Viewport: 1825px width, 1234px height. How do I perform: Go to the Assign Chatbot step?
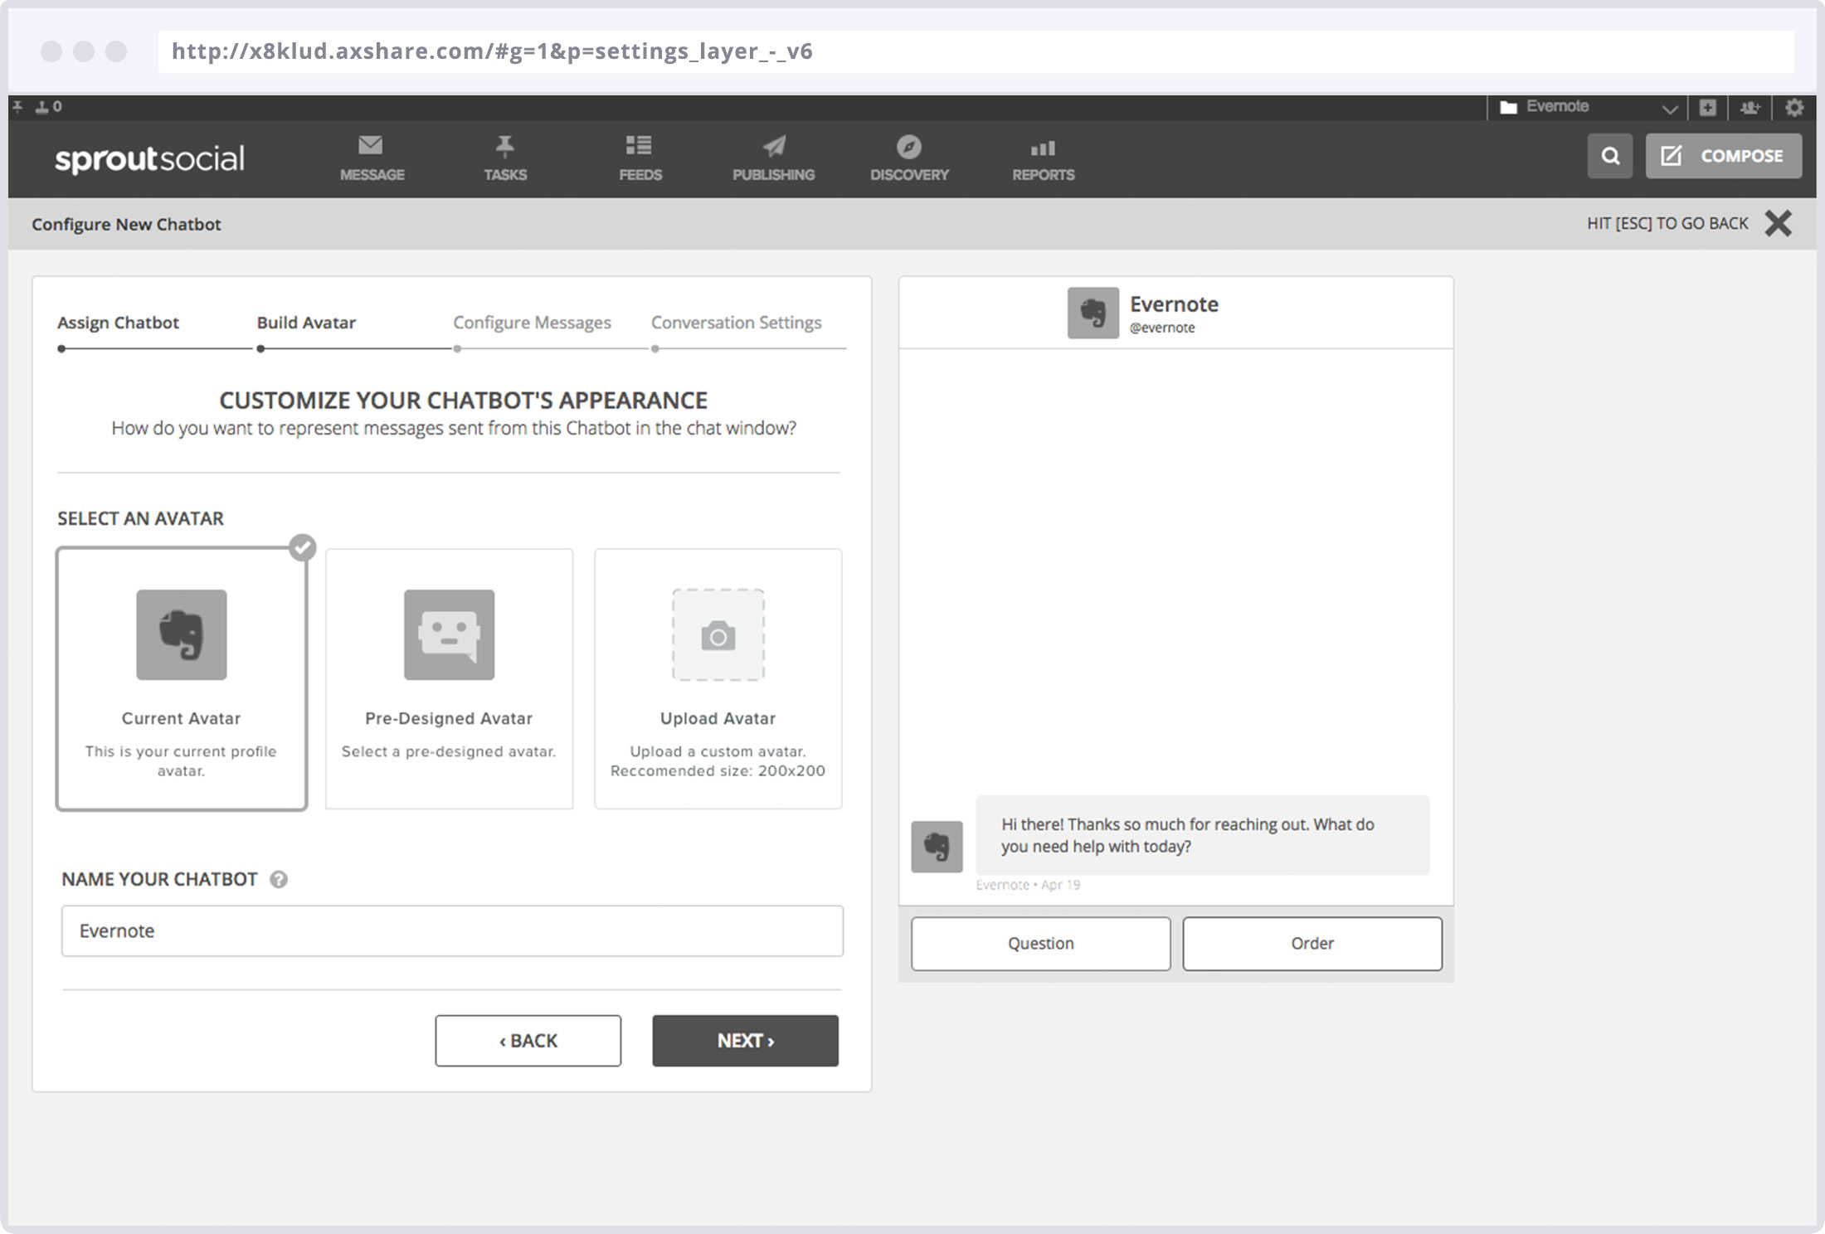(118, 323)
